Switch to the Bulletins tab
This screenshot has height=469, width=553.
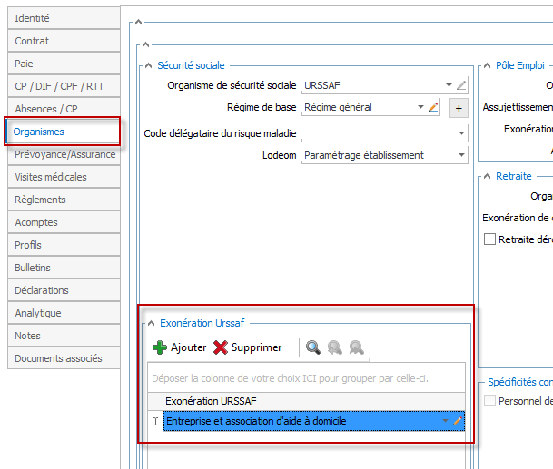tap(64, 268)
